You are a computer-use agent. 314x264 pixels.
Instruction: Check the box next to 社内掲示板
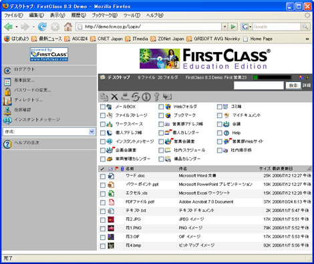[220, 151]
